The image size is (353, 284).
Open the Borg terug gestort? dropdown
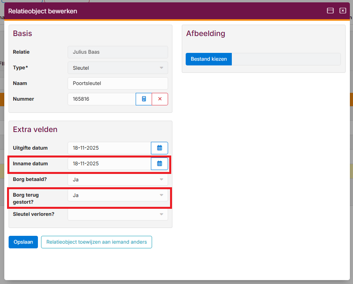click(118, 195)
